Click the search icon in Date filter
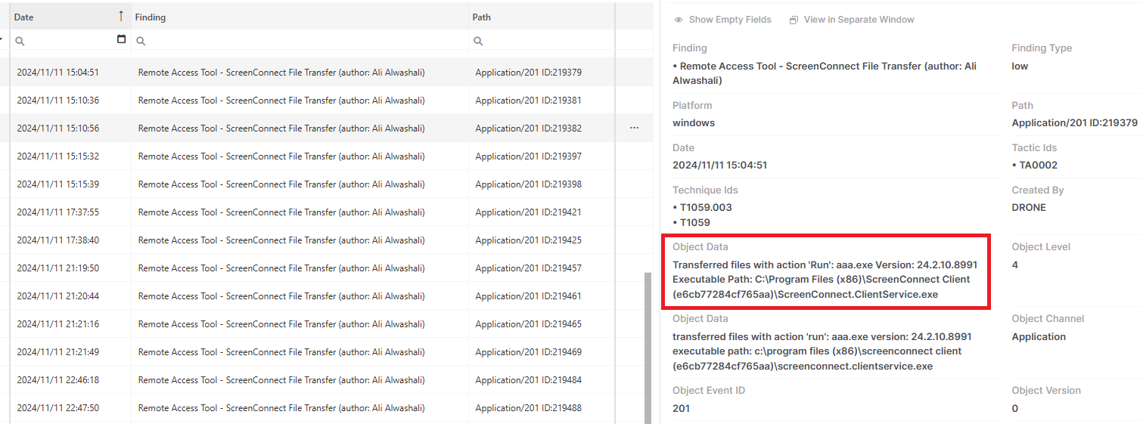 (x=20, y=41)
